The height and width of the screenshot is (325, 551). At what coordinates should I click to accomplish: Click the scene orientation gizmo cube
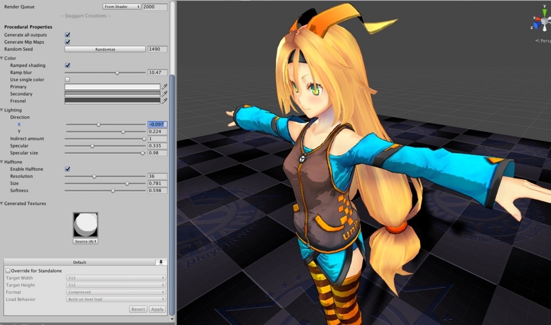pyautogui.click(x=545, y=22)
